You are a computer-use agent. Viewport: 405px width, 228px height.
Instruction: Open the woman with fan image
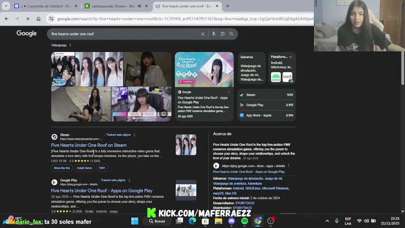coord(147,69)
